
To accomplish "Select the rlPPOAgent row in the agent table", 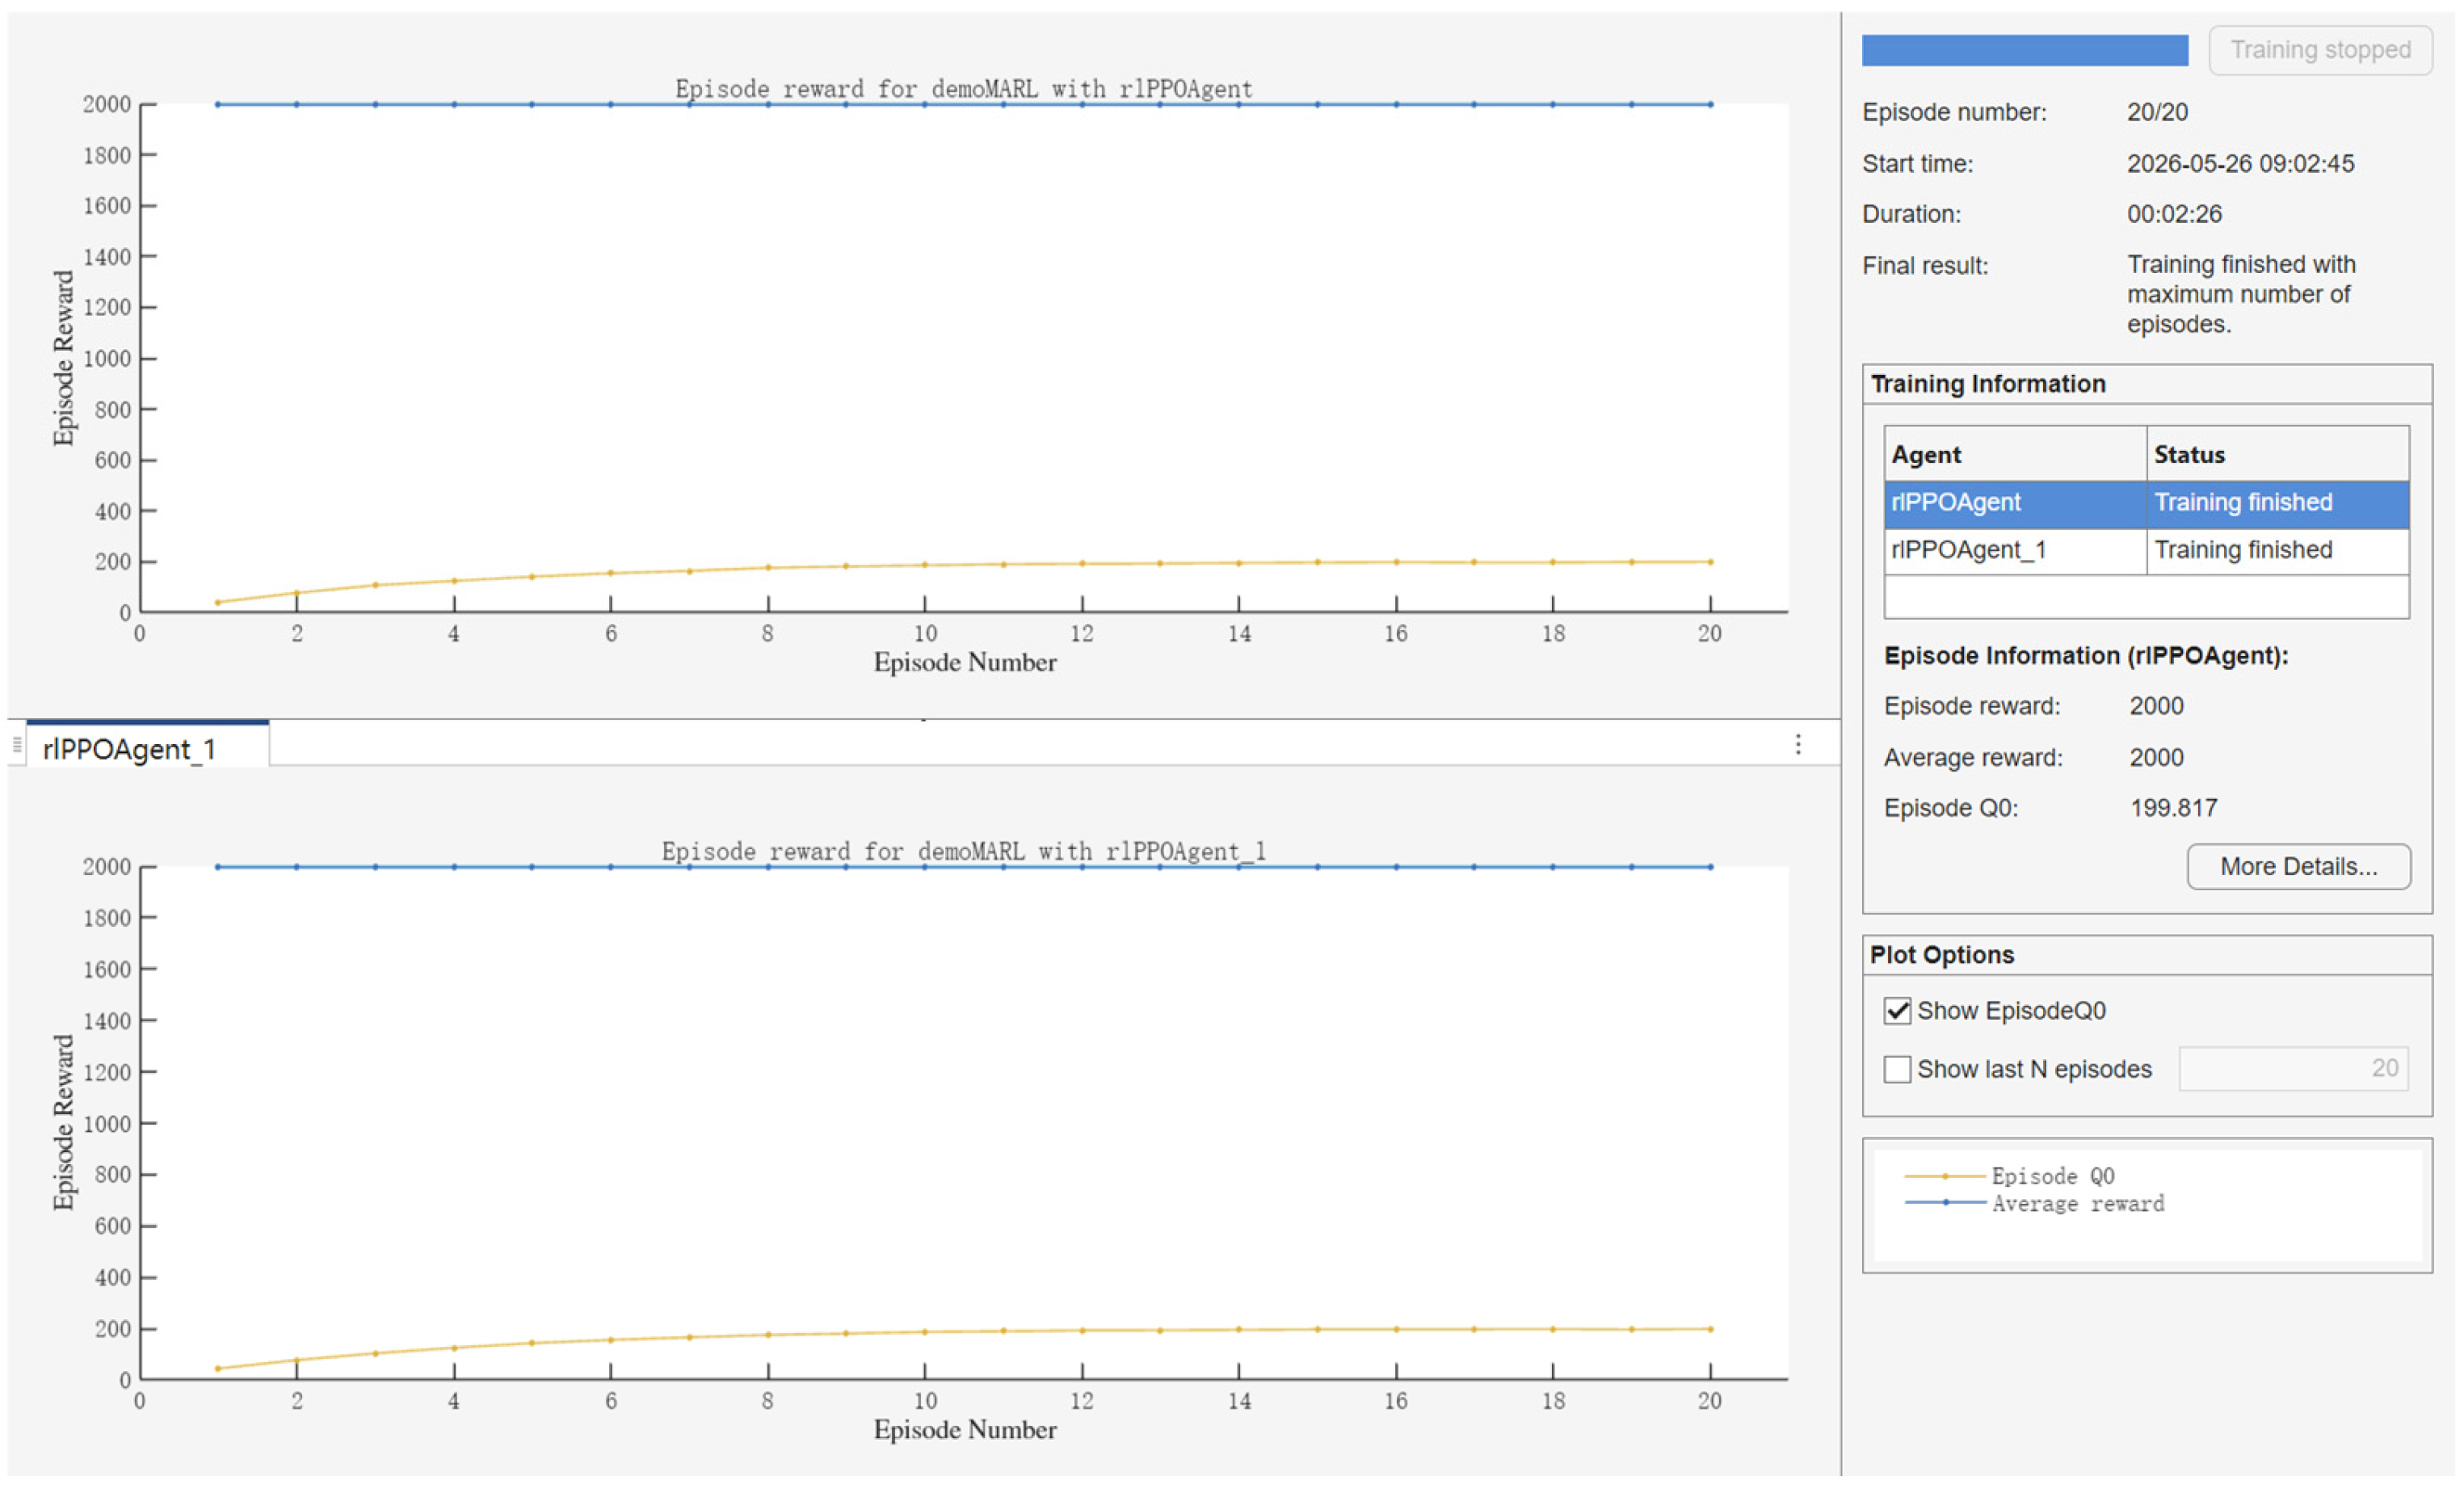I will click(2146, 503).
